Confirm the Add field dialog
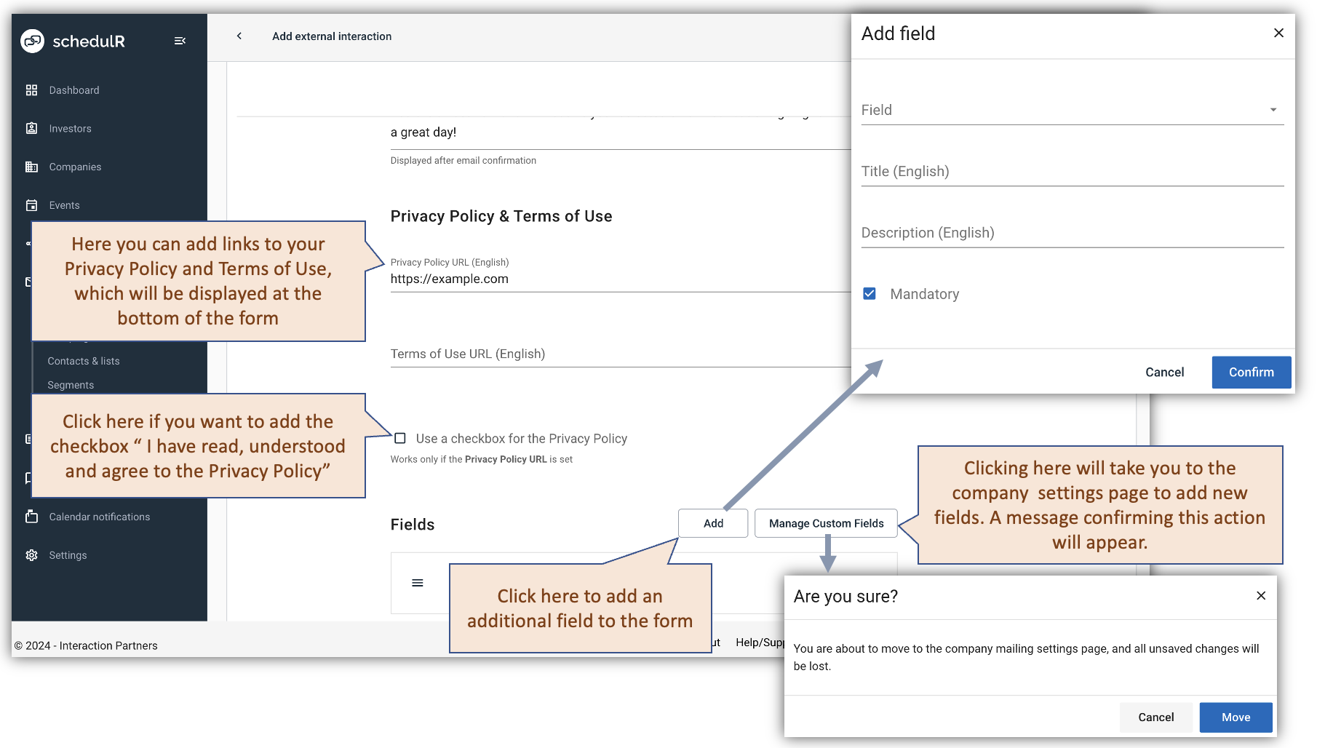Viewport: 1317px width, 748px height. tap(1251, 372)
